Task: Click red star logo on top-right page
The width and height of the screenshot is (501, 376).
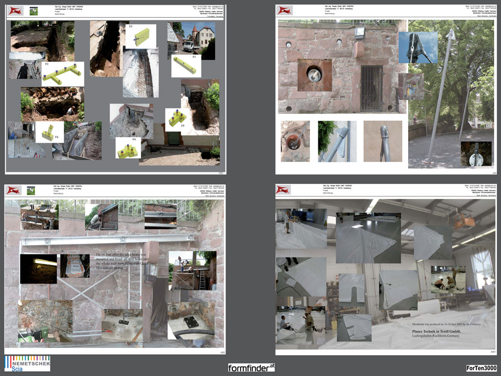Action: (284, 11)
